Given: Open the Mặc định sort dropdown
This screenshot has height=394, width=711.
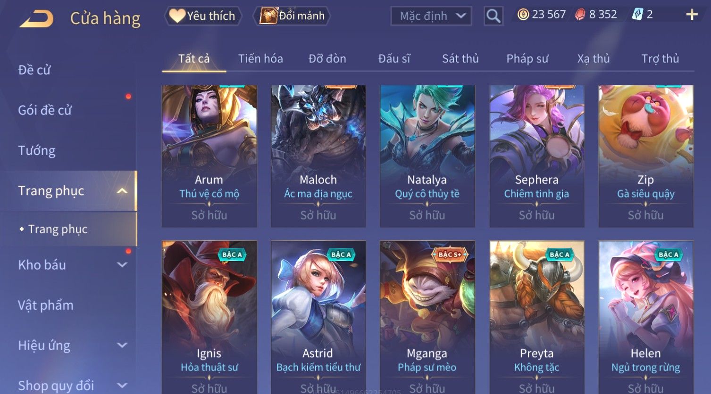Looking at the screenshot, I should 431,16.
